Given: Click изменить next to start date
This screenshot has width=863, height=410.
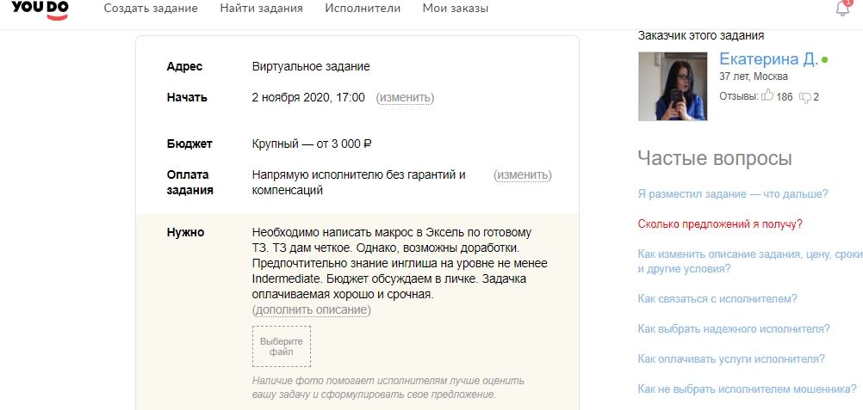Looking at the screenshot, I should (x=405, y=98).
